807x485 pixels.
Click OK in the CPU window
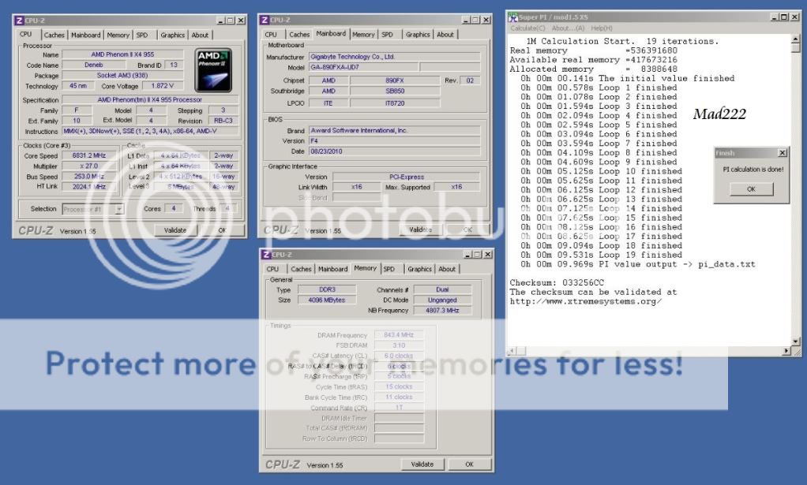[223, 230]
